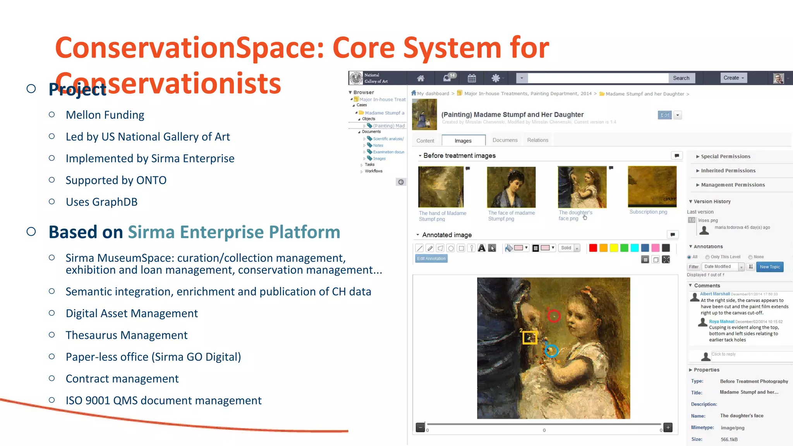Select the text annotation tool
This screenshot has height=446, width=793.
(x=482, y=248)
